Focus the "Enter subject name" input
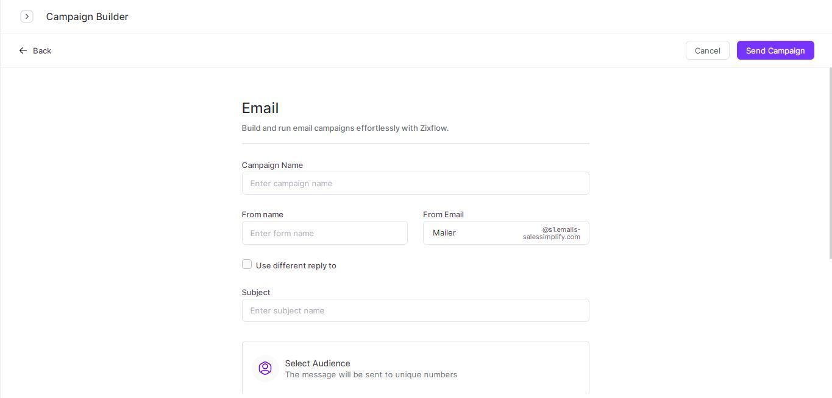832x398 pixels. coord(415,310)
